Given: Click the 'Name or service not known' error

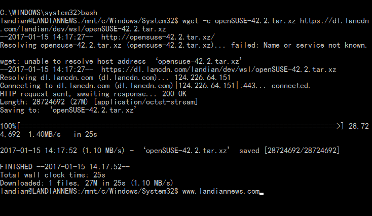Looking at the screenshot, I should (324, 45).
